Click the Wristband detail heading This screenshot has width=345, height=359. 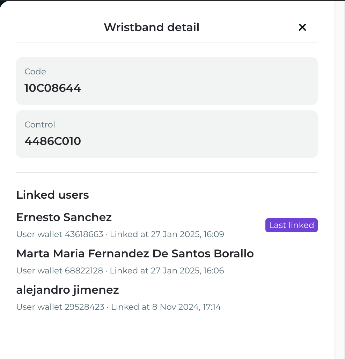point(152,27)
